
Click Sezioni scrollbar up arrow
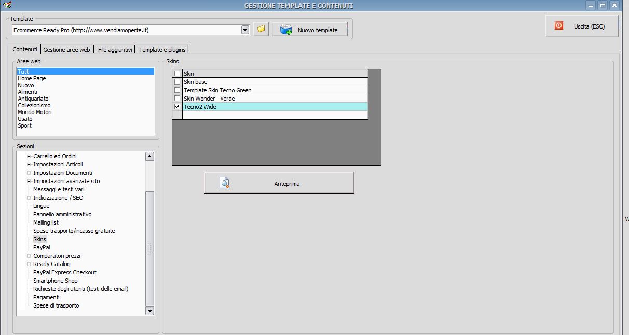click(149, 156)
